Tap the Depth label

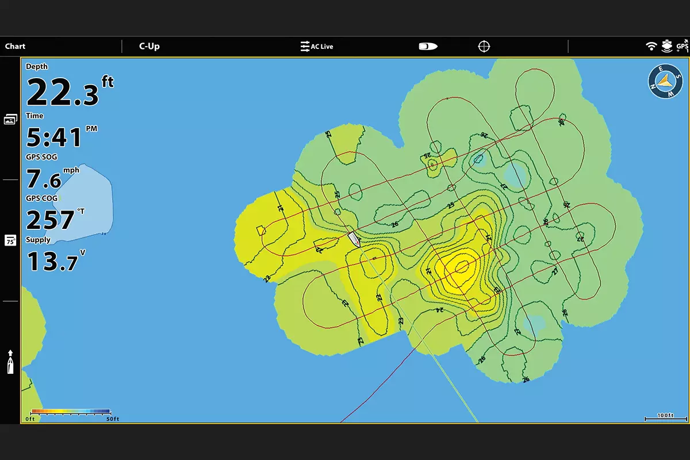pos(37,67)
